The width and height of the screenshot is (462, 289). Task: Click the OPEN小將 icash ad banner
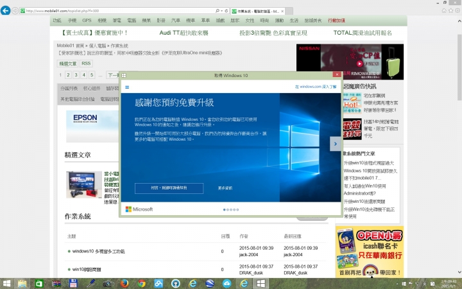tap(370, 252)
